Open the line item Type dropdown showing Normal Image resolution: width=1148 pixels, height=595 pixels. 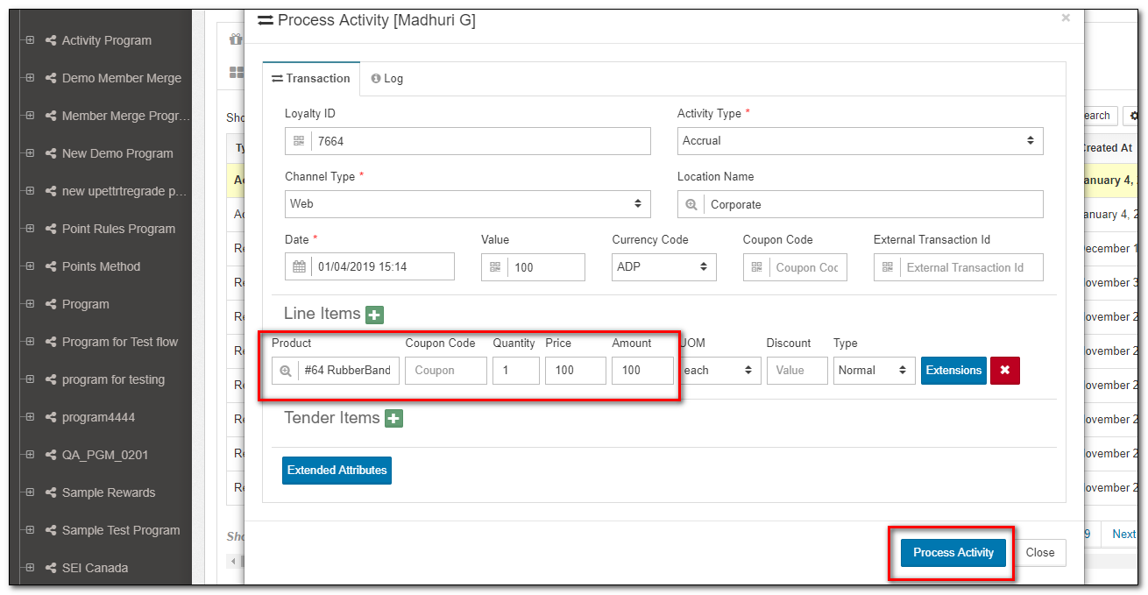coord(874,371)
